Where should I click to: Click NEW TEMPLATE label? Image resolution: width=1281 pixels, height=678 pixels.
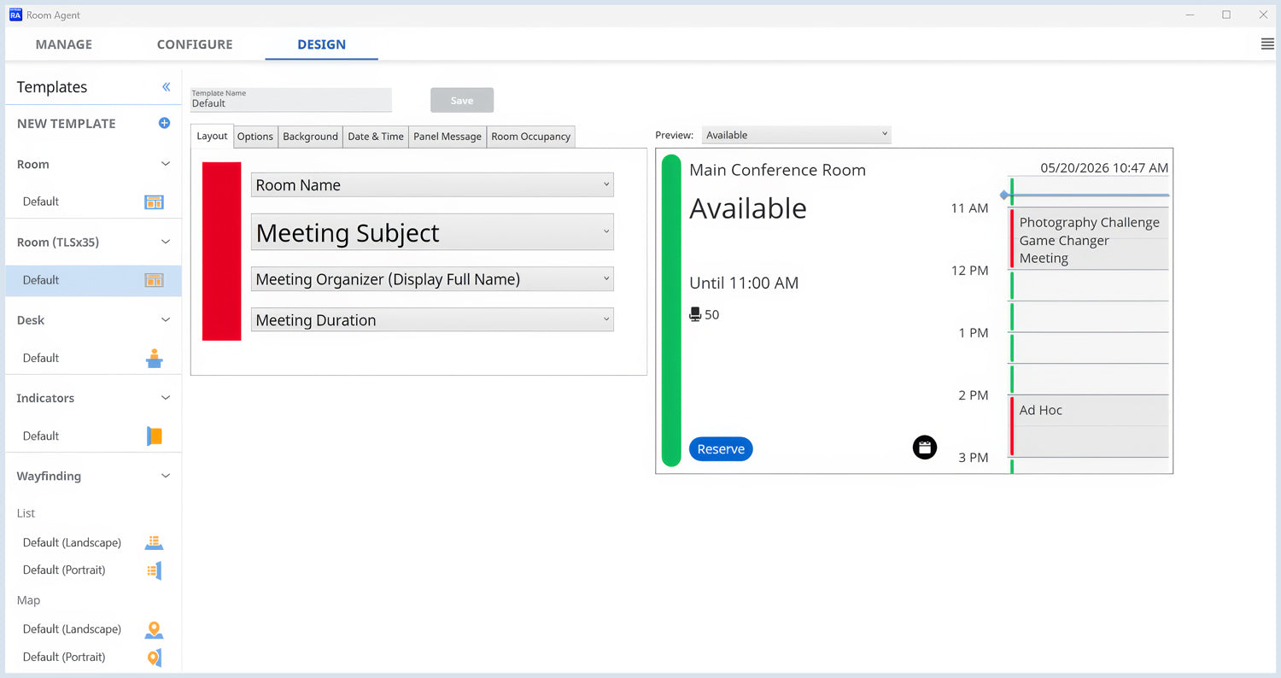pos(67,123)
